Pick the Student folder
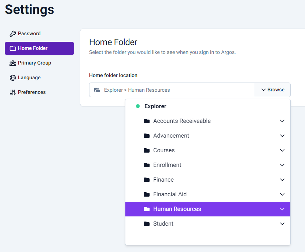This screenshot has height=252, width=305. [208, 224]
